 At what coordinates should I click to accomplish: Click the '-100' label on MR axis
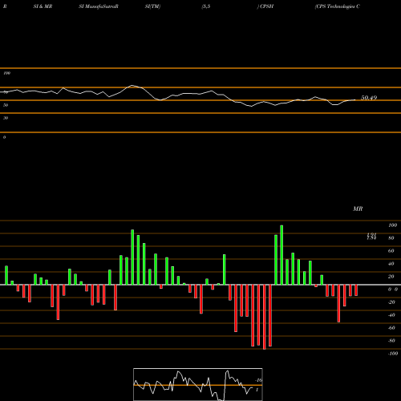click(x=393, y=354)
